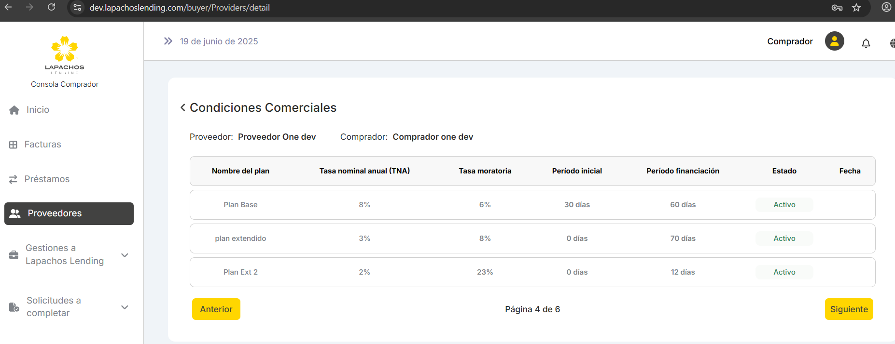Go to Inicio in sidebar
The width and height of the screenshot is (895, 344).
click(x=38, y=110)
